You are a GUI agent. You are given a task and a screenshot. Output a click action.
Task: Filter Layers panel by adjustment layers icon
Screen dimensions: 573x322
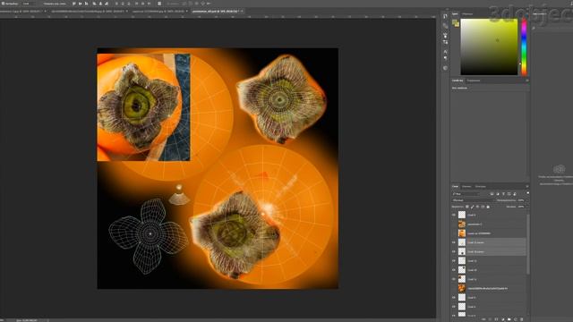pos(498,194)
